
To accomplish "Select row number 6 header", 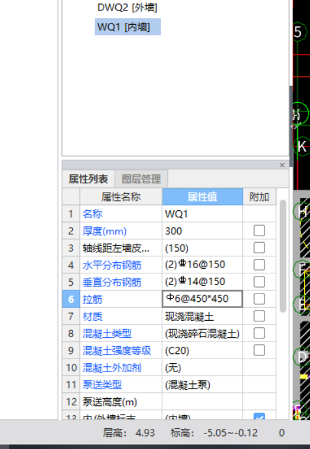I will coord(71,299).
